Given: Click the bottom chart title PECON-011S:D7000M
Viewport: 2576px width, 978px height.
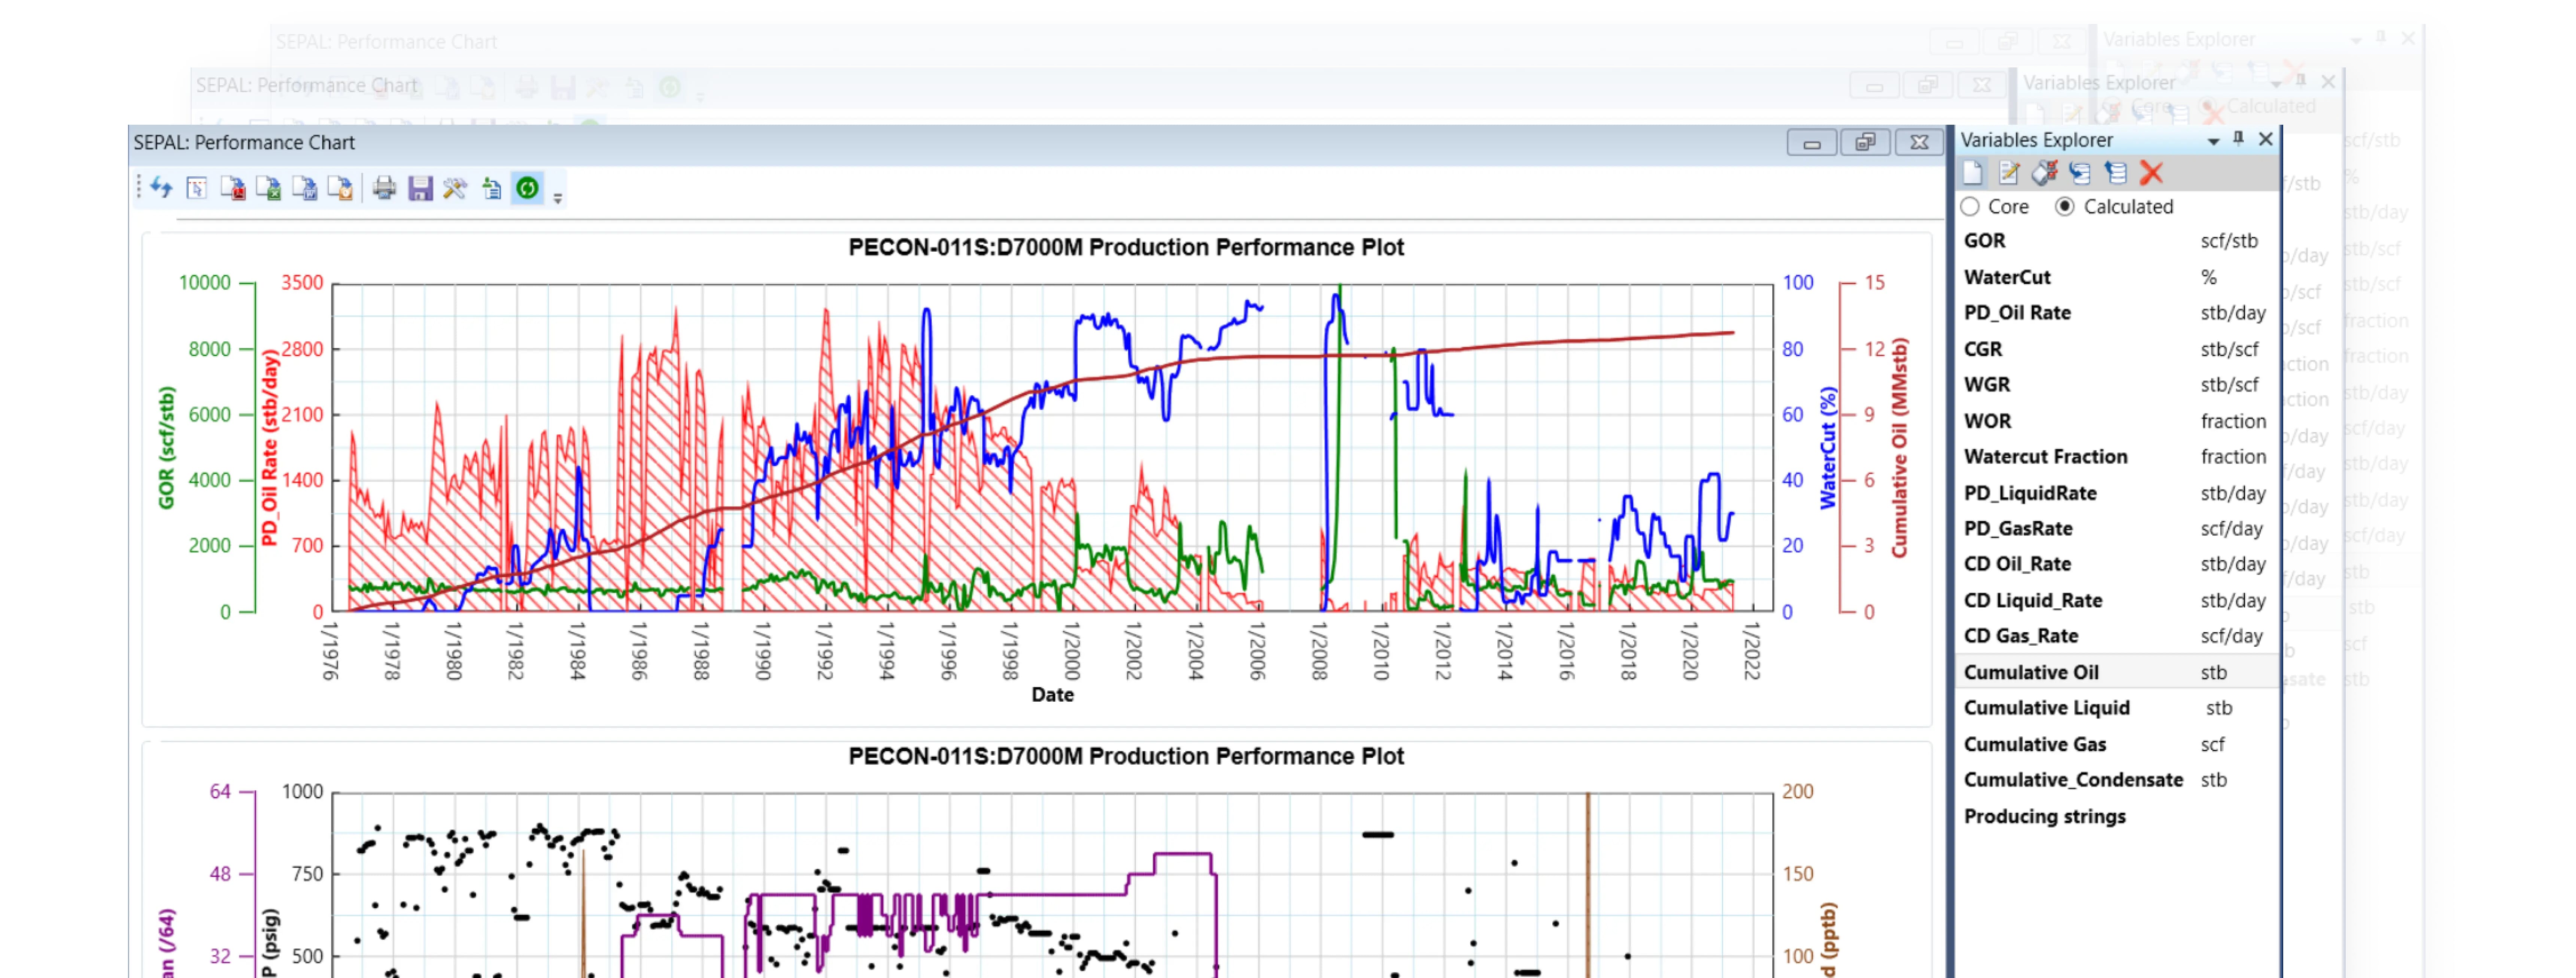Looking at the screenshot, I should (1126, 756).
